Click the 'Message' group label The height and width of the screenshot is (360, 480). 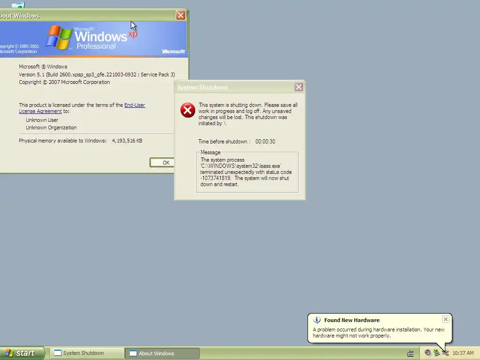point(210,152)
